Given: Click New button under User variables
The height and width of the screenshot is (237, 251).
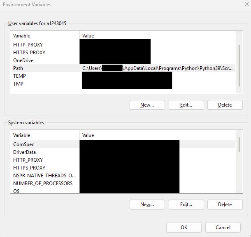Looking at the screenshot, I should [147, 105].
